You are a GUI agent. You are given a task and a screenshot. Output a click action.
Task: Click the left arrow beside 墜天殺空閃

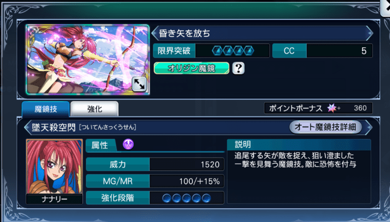point(27,128)
